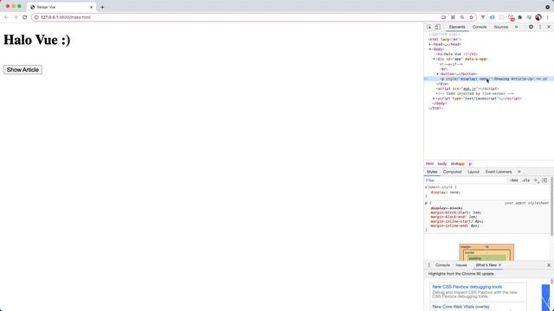Reload the page with the refresh icon
554x311 pixels.
coord(25,17)
